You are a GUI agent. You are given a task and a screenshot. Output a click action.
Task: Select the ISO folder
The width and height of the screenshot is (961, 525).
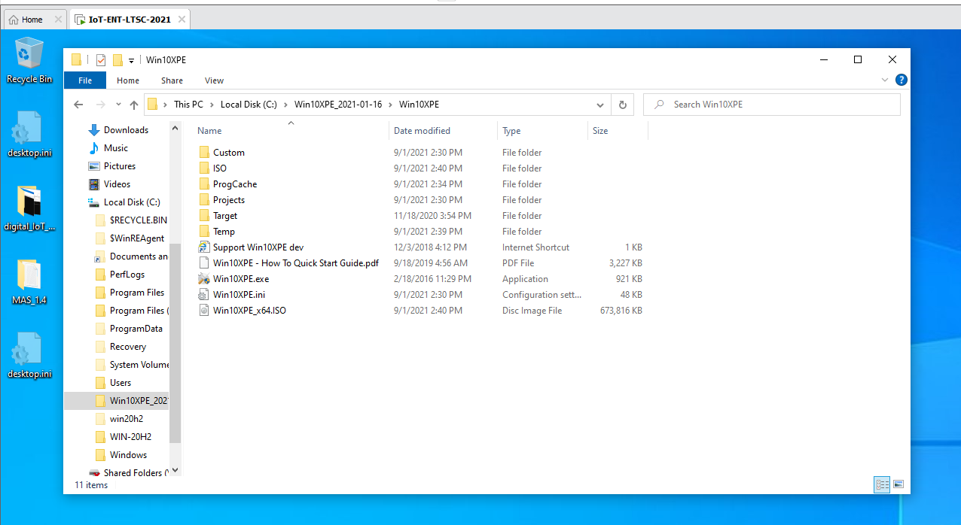click(219, 168)
